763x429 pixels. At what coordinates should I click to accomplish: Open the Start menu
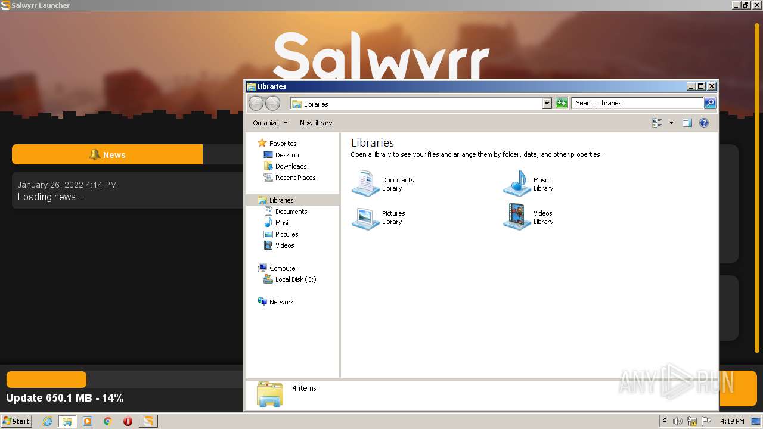(x=16, y=421)
